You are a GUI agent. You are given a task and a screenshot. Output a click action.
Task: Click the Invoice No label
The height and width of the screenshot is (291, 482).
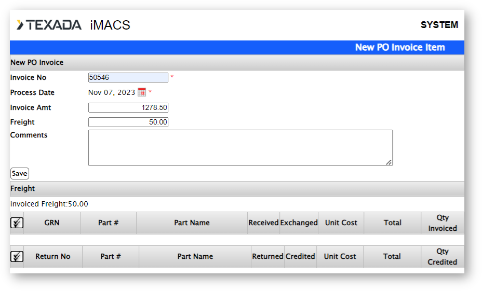[28, 77]
